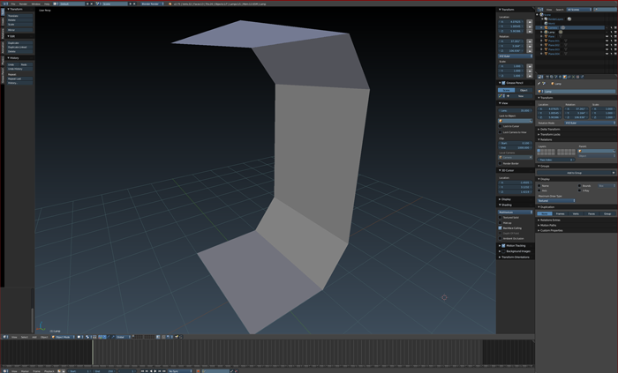
Task: Enable the Render Border checkbox
Action: [501, 163]
